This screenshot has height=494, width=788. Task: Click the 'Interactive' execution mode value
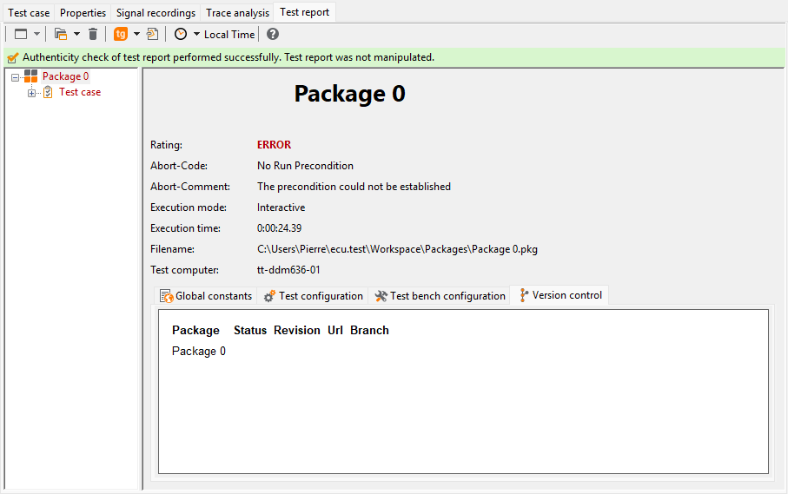(x=281, y=207)
